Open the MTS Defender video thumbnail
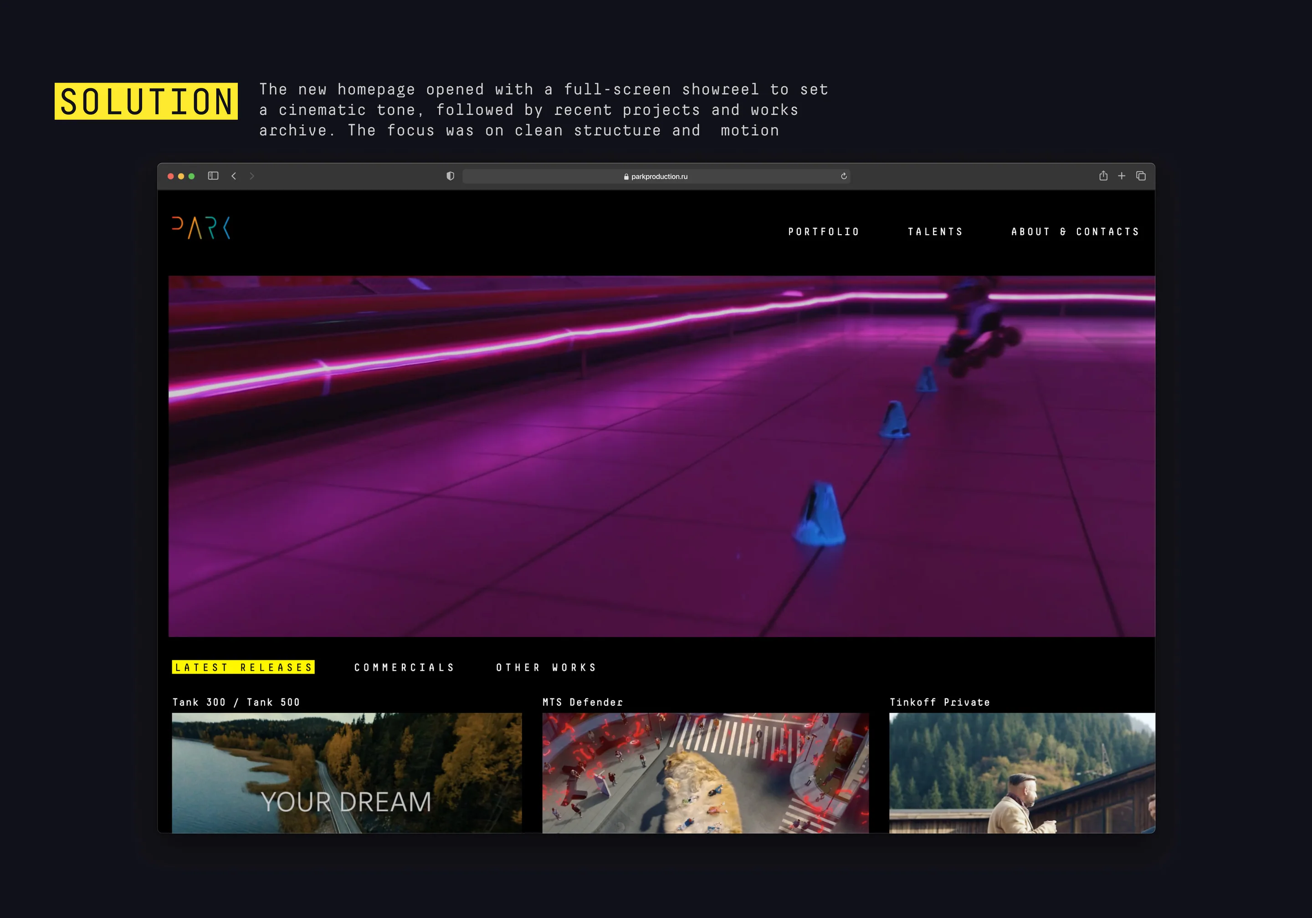Image resolution: width=1312 pixels, height=918 pixels. (705, 773)
